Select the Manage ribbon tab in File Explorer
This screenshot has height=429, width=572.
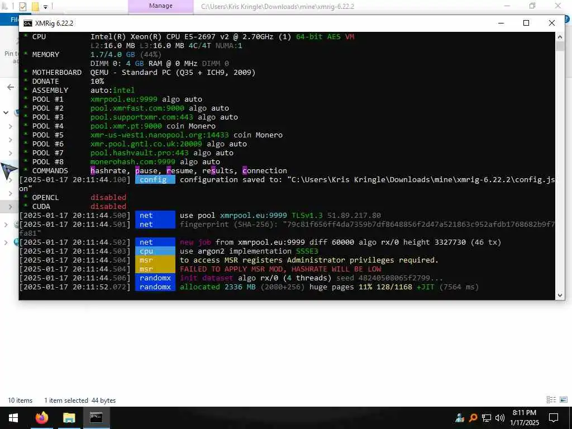(x=160, y=6)
